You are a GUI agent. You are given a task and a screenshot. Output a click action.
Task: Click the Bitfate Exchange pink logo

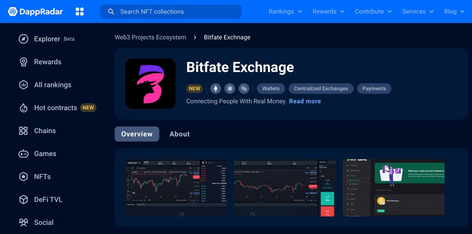151,84
